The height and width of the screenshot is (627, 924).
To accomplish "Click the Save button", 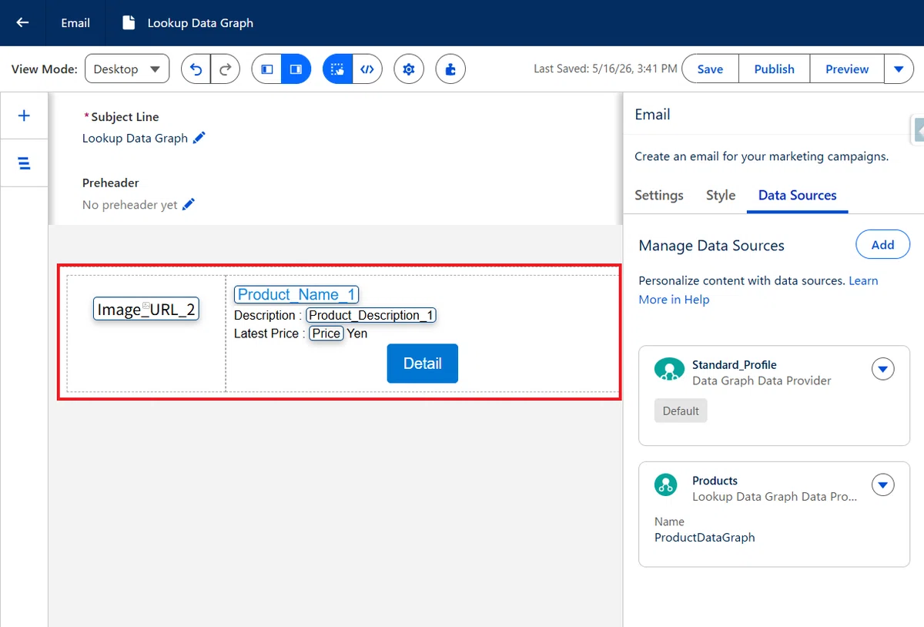I will (x=710, y=69).
